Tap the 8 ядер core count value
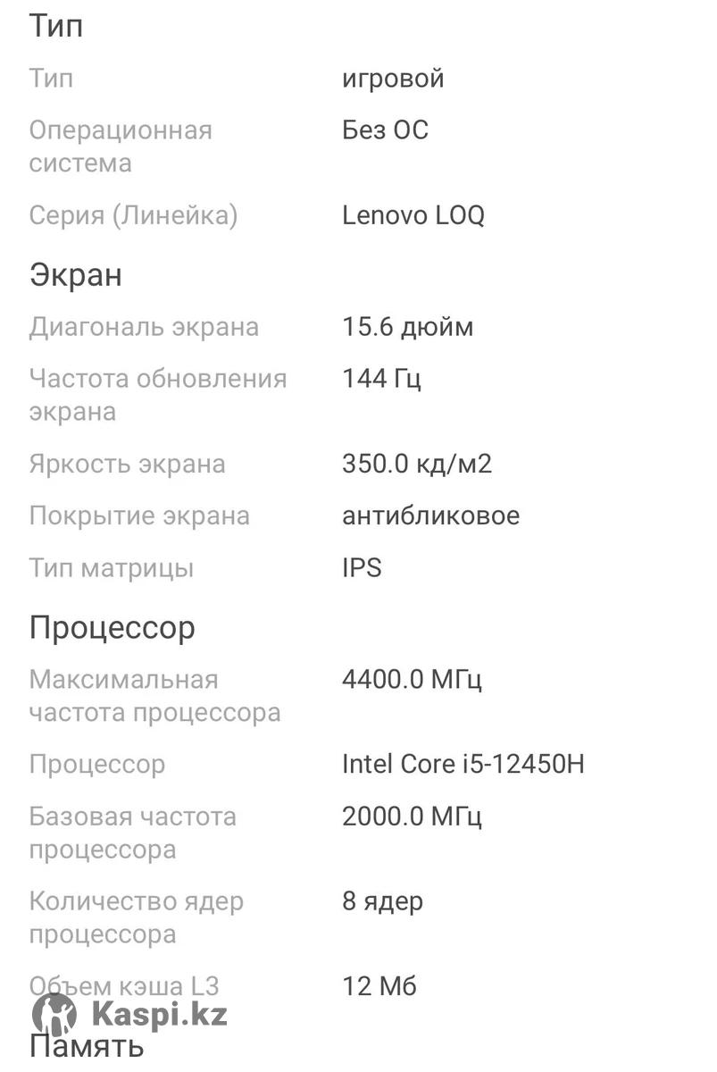This screenshot has height=1072, width=717. point(382,902)
